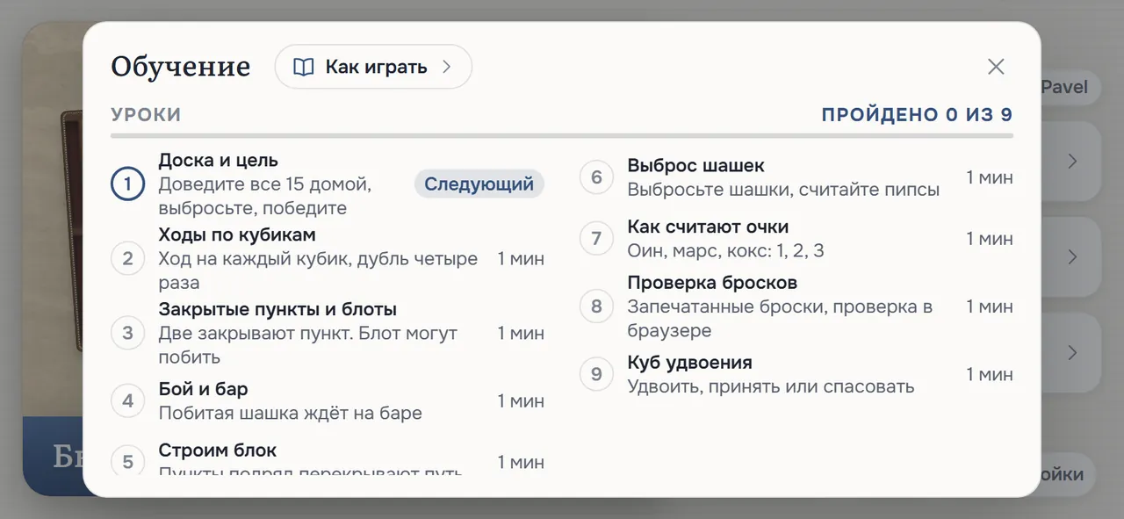Click the third chevron in the background right panel
This screenshot has height=519, width=1124.
click(1072, 353)
